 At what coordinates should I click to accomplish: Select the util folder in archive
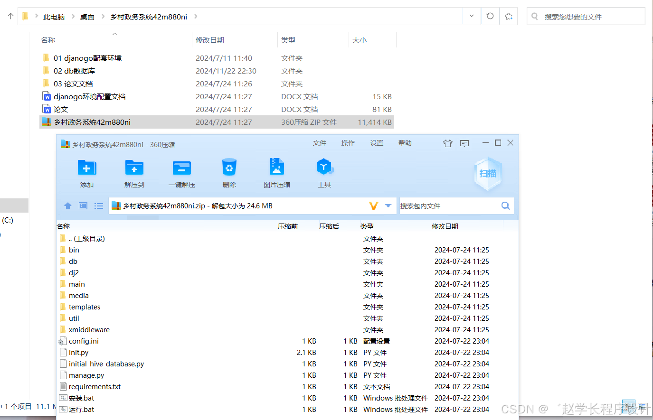click(x=74, y=318)
